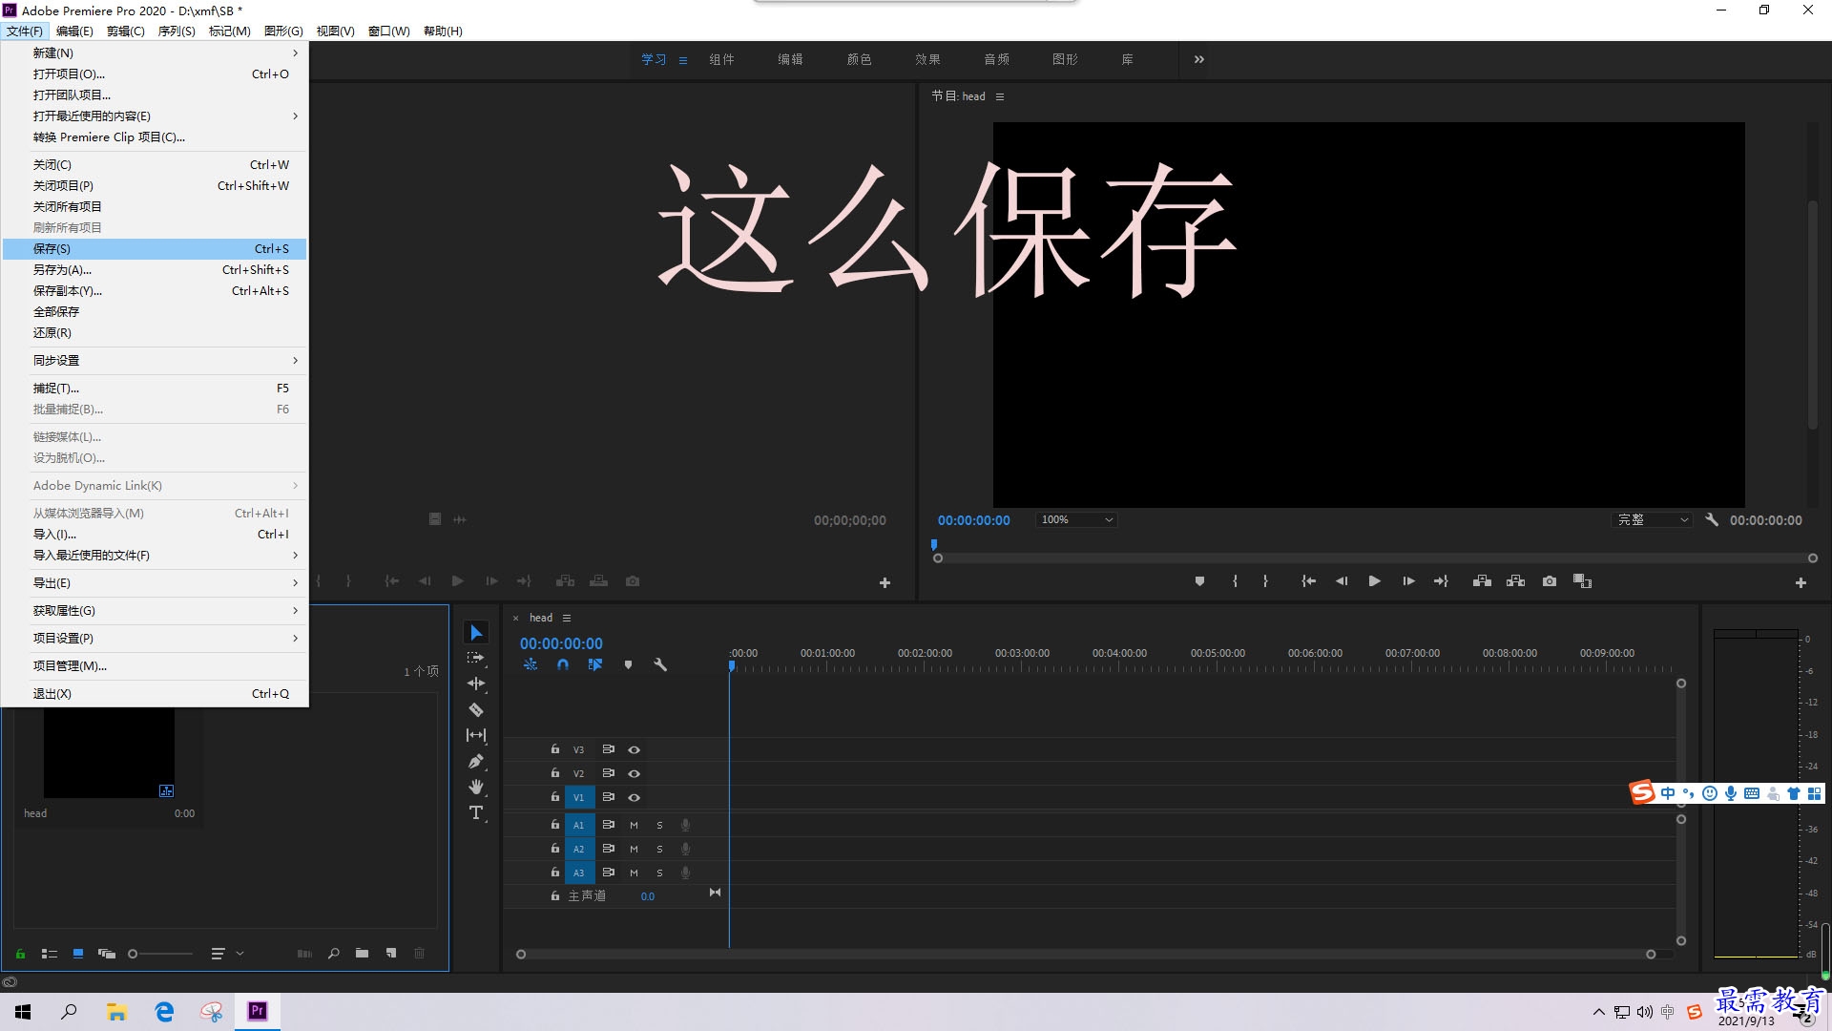Click the timeline timecode 00:00:00:00
This screenshot has height=1031, width=1832.
(x=561, y=643)
